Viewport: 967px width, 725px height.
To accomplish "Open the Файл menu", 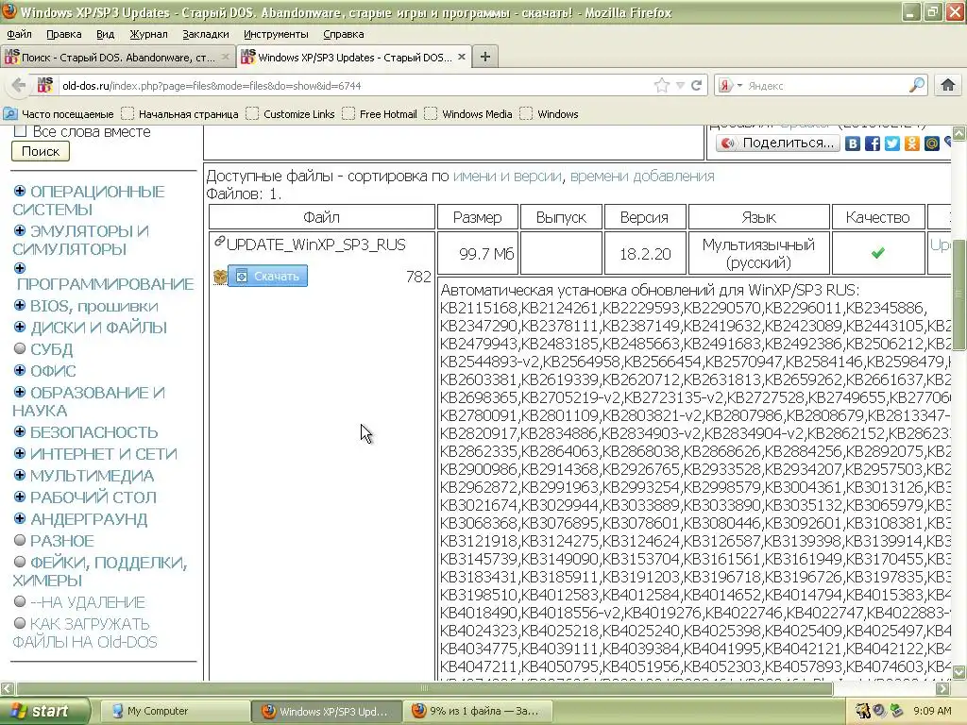I will (x=19, y=34).
